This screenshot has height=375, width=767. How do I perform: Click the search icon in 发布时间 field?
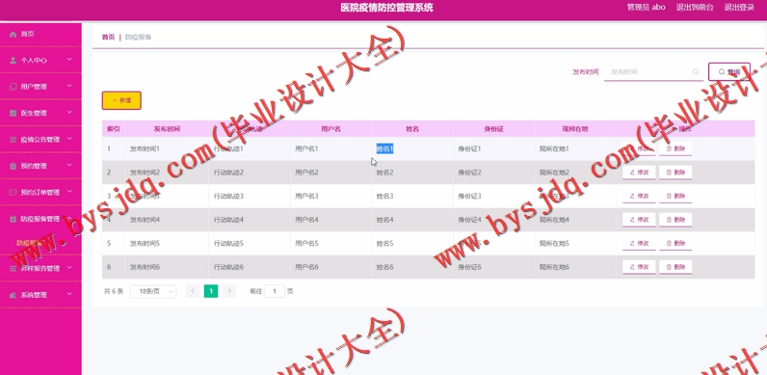point(696,72)
